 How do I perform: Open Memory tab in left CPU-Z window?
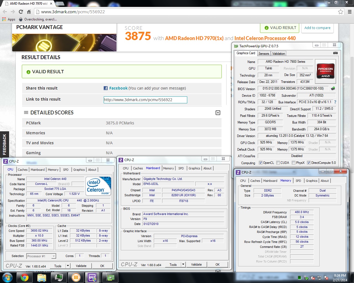click(x=53, y=170)
